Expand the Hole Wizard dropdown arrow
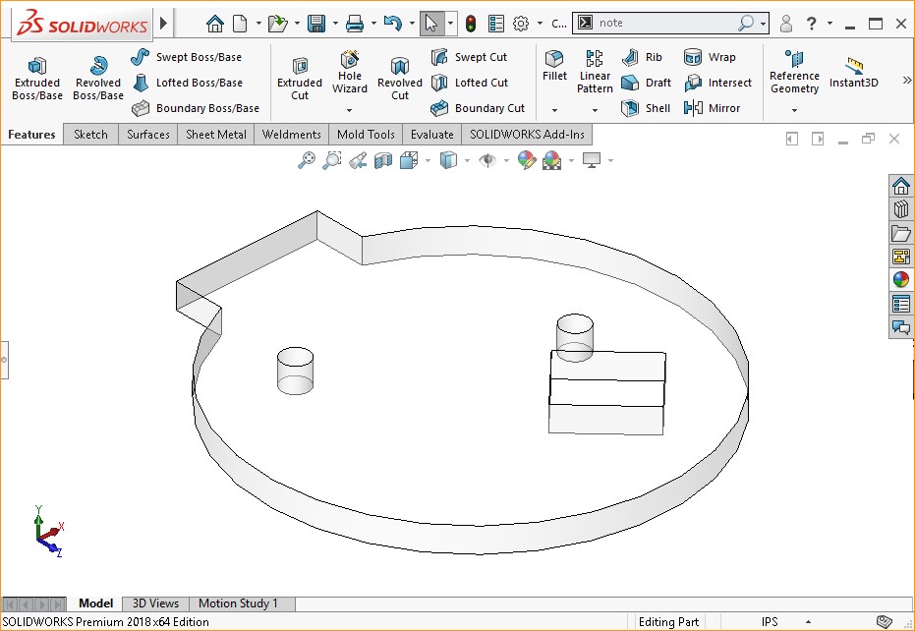Viewport: 915px width, 631px height. 350,110
